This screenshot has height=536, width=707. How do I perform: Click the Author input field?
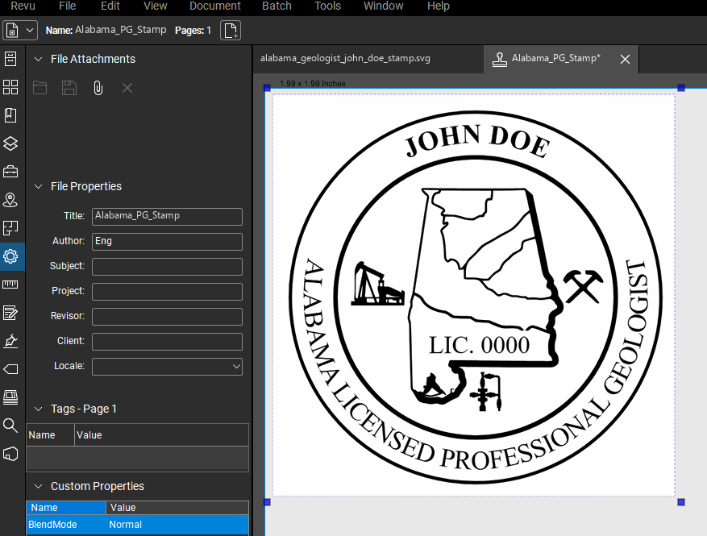(x=167, y=241)
